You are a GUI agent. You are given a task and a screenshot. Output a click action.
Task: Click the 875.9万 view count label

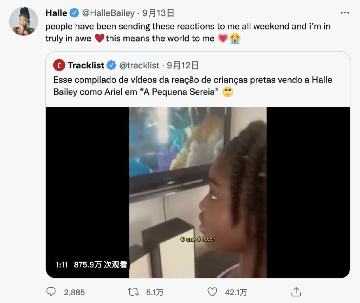click(100, 265)
